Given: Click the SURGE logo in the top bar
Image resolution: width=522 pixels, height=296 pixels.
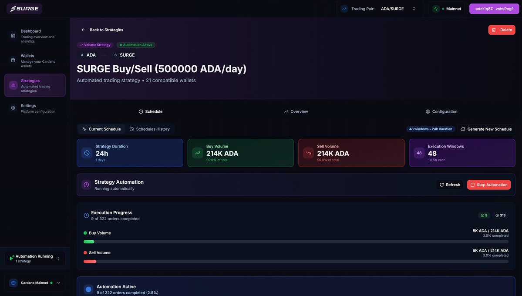Looking at the screenshot, I should pyautogui.click(x=24, y=7).
